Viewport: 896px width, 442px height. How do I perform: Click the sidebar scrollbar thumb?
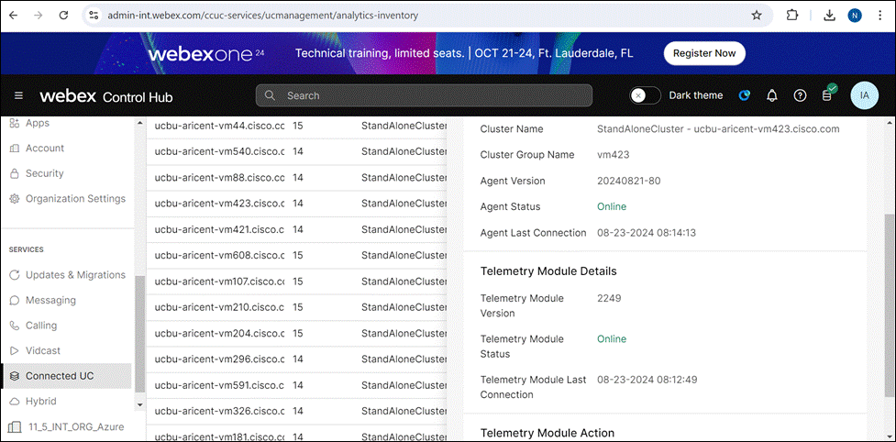pyautogui.click(x=140, y=334)
